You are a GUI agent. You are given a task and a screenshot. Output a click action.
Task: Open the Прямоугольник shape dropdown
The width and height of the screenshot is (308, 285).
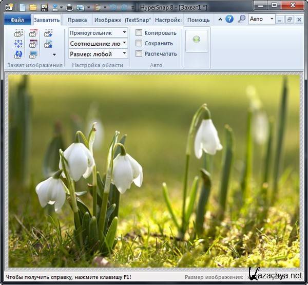[x=98, y=33]
